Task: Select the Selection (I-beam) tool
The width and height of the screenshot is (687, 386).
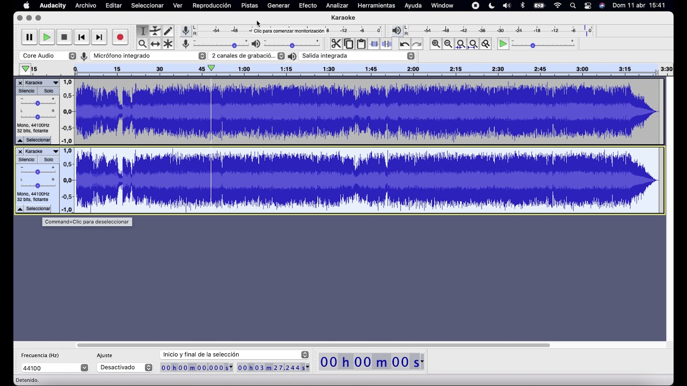Action: coord(143,31)
